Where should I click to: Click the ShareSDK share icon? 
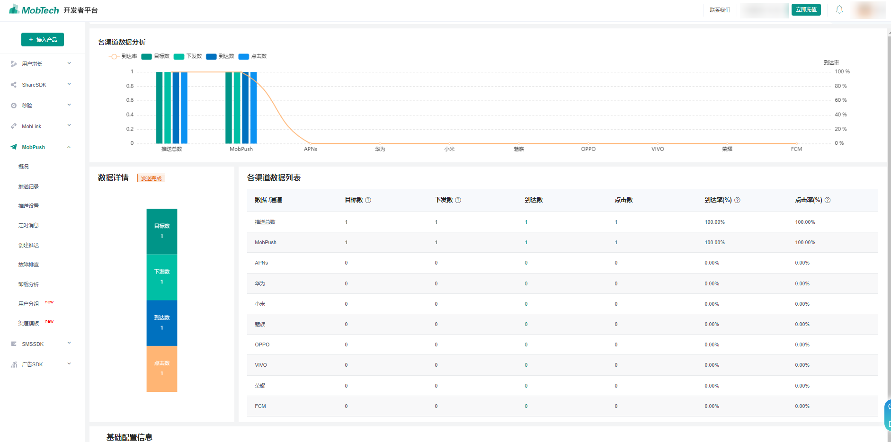(14, 85)
